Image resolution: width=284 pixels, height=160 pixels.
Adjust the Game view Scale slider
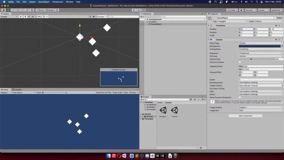click(x=53, y=92)
